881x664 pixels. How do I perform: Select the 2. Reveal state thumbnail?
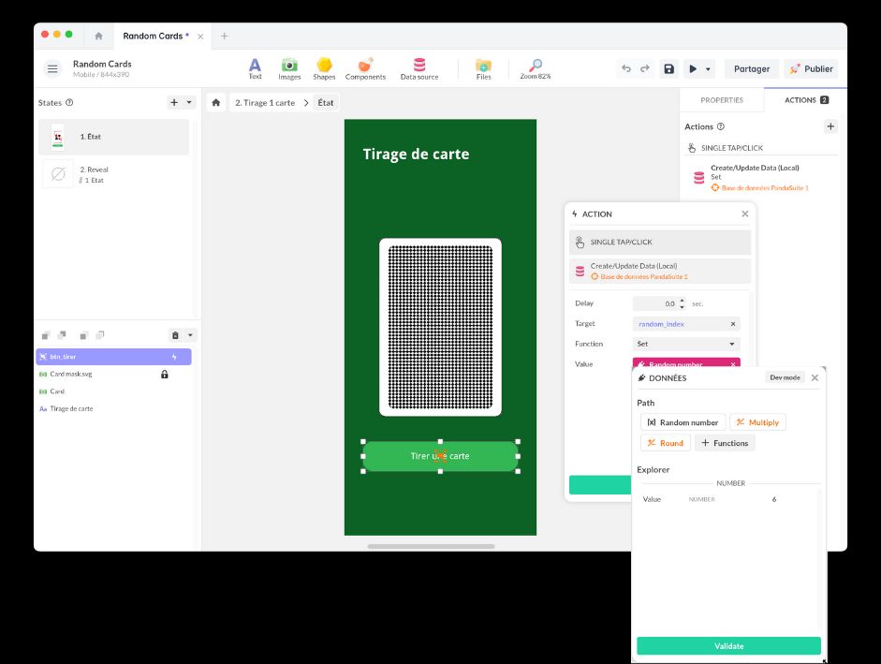pyautogui.click(x=58, y=174)
